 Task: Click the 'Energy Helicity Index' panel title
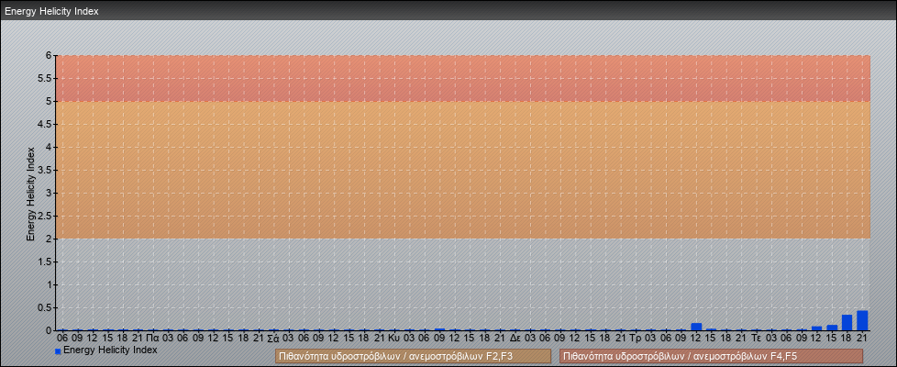51,11
